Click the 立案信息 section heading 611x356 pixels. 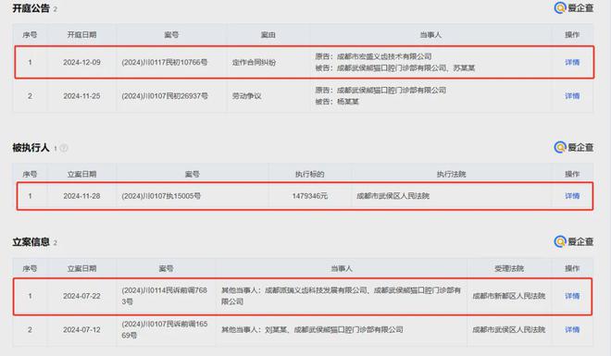coord(31,242)
